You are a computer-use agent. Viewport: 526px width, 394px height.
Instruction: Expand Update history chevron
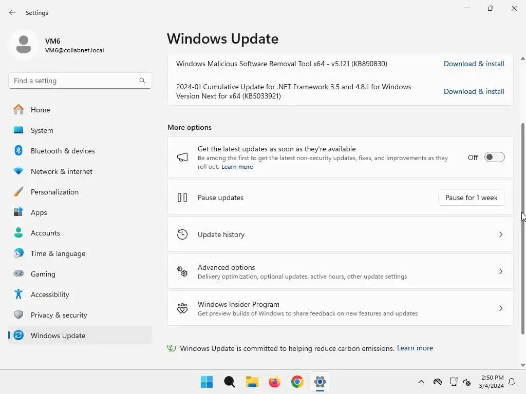500,234
